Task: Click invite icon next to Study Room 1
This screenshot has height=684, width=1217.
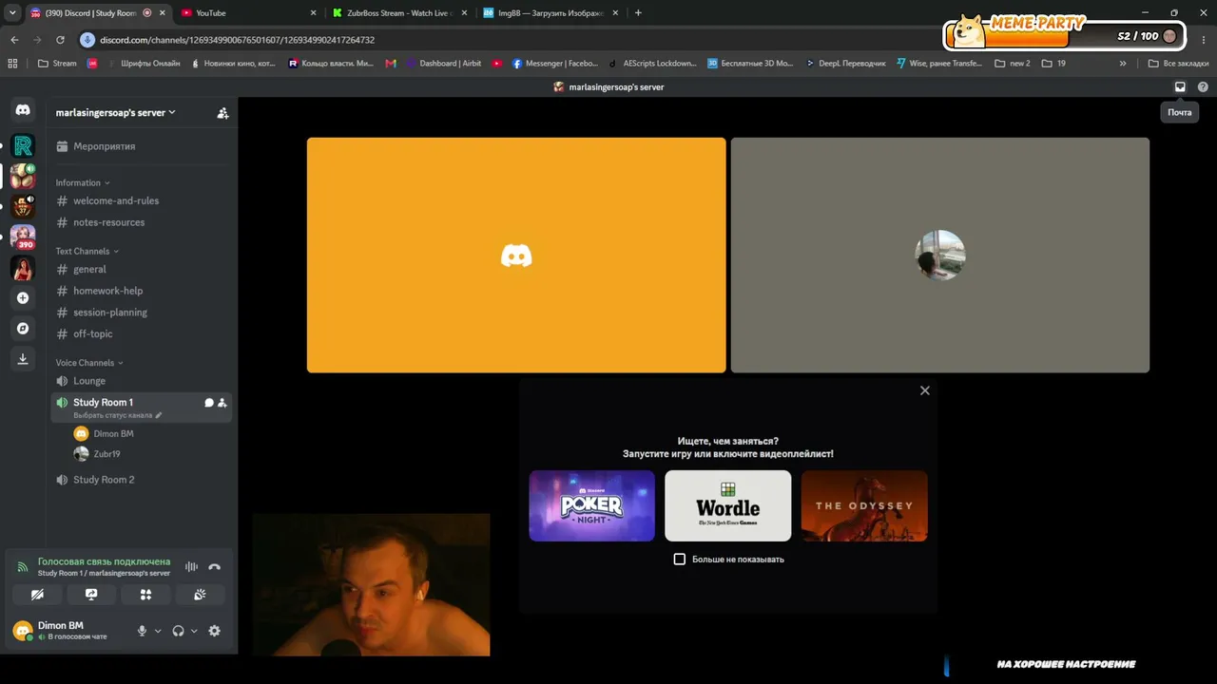Action: point(222,403)
